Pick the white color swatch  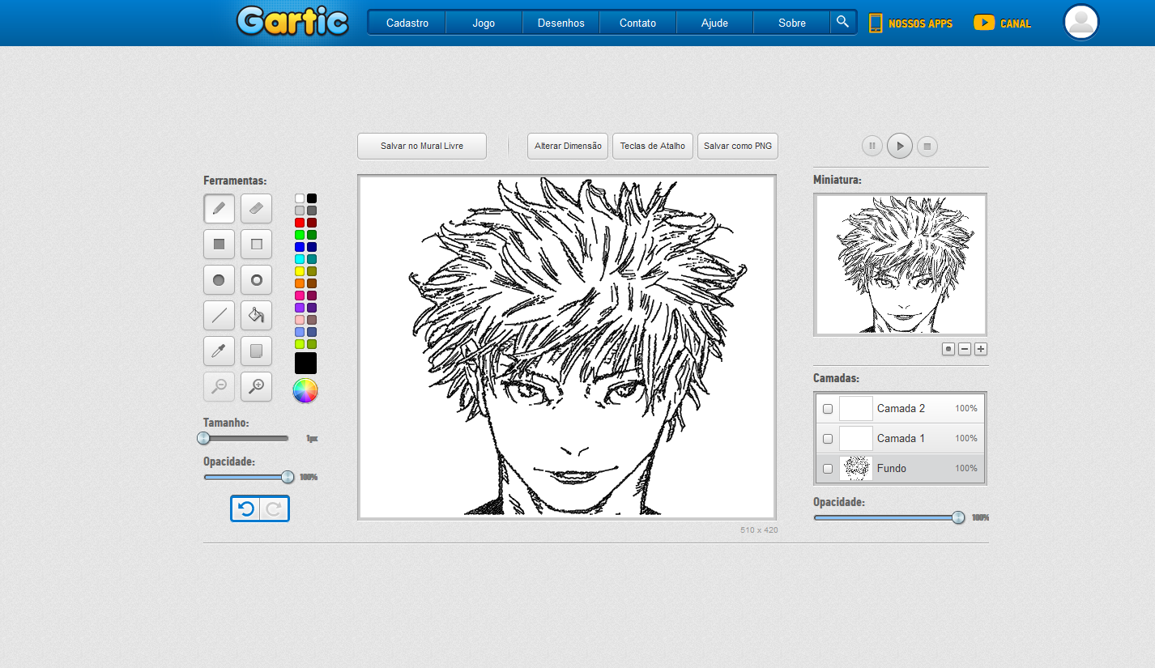pos(300,198)
